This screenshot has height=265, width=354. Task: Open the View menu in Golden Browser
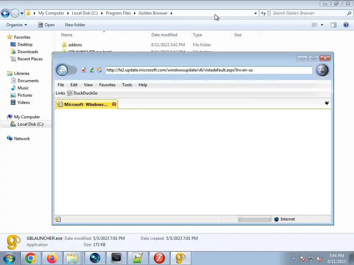pyautogui.click(x=88, y=85)
